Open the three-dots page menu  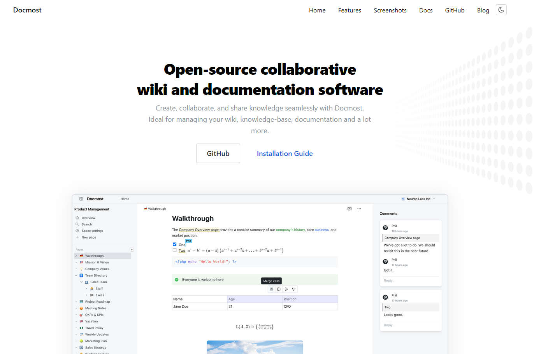359,209
